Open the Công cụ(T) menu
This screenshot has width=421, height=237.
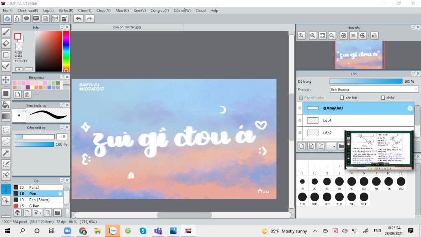tap(160, 10)
